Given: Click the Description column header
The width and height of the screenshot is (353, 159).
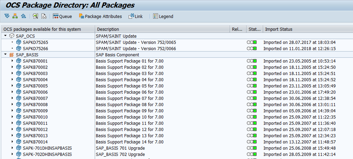Looking at the screenshot, I should [162, 29].
